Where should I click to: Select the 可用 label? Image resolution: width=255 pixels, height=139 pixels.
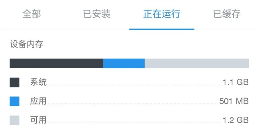coord(38,120)
